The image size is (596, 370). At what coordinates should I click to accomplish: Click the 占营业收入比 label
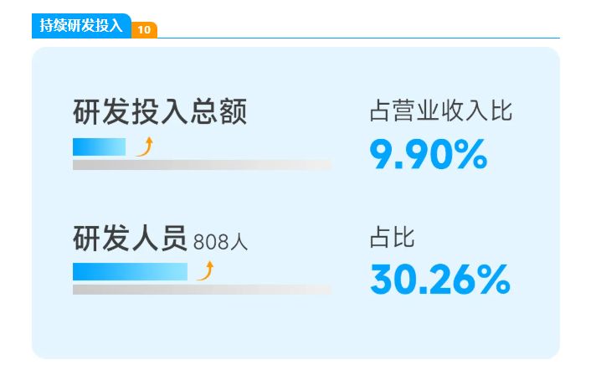[x=440, y=111]
